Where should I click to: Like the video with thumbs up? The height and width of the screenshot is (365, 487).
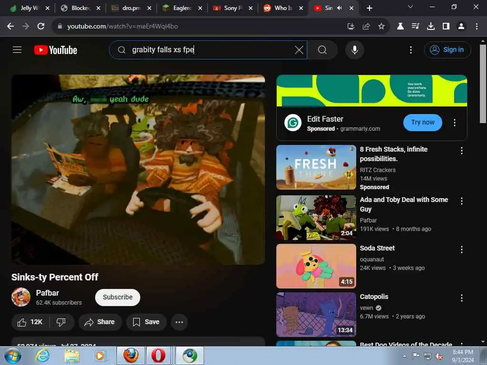[30, 322]
